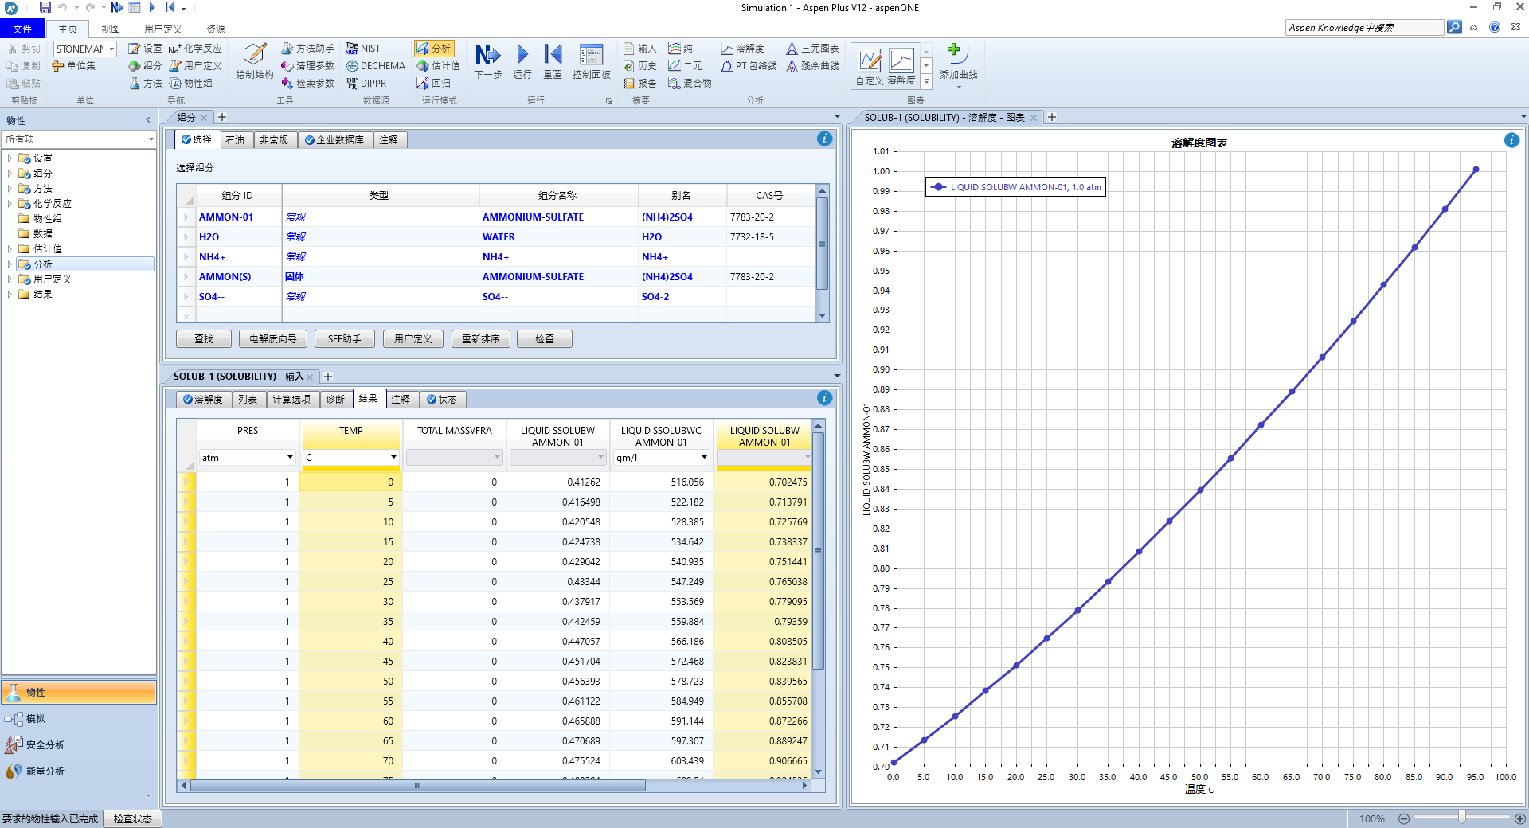Open 文件 file menu
The image size is (1529, 828).
tap(22, 29)
